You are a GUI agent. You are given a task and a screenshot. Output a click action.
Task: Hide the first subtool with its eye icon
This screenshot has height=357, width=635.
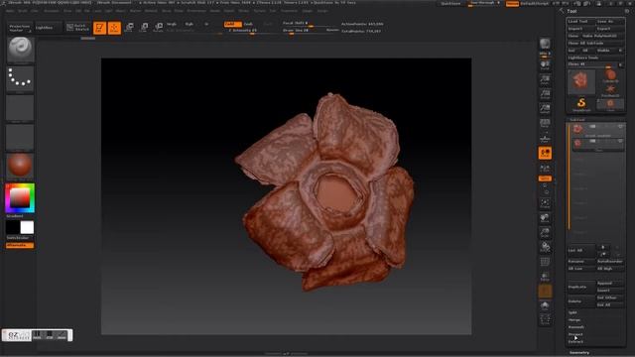coord(619,127)
